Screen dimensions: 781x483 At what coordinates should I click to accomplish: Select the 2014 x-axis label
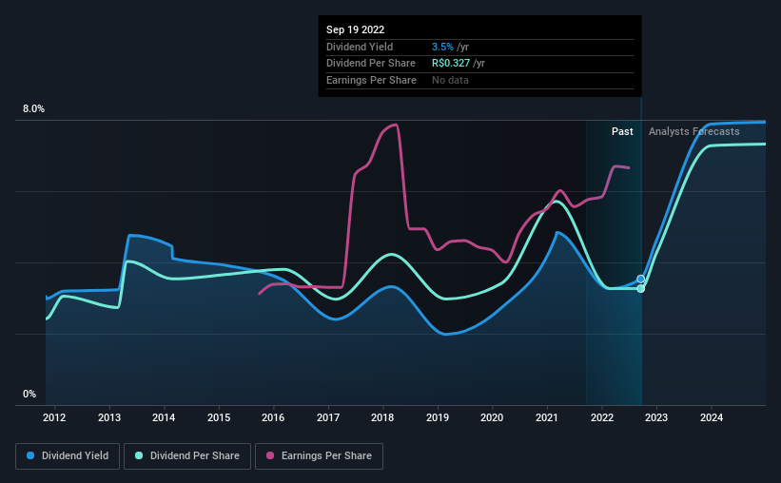point(164,417)
